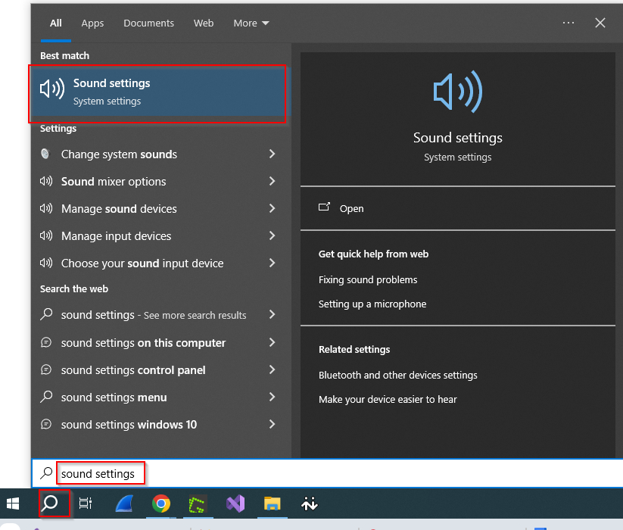Image resolution: width=623 pixels, height=530 pixels.
Task: Select 'Manage sound devices' result
Action: tap(160, 208)
